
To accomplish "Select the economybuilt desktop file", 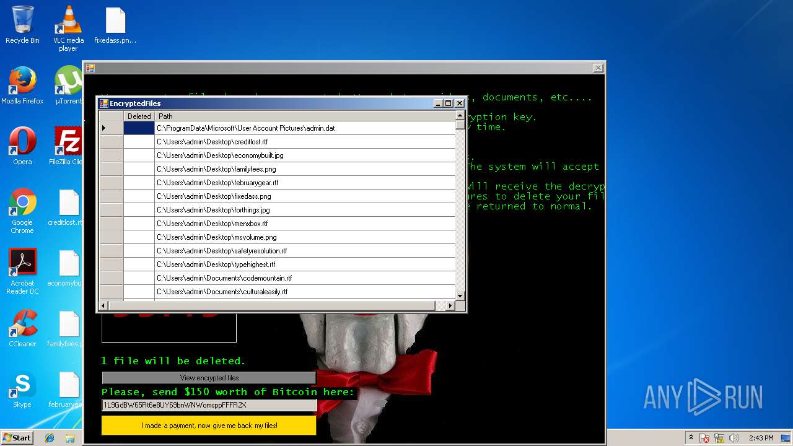I will click(x=66, y=268).
